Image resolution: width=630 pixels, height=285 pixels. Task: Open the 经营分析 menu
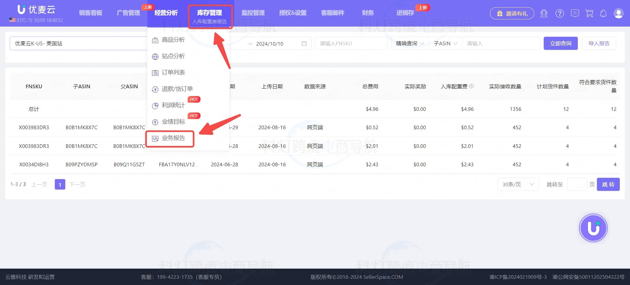pyautogui.click(x=166, y=13)
